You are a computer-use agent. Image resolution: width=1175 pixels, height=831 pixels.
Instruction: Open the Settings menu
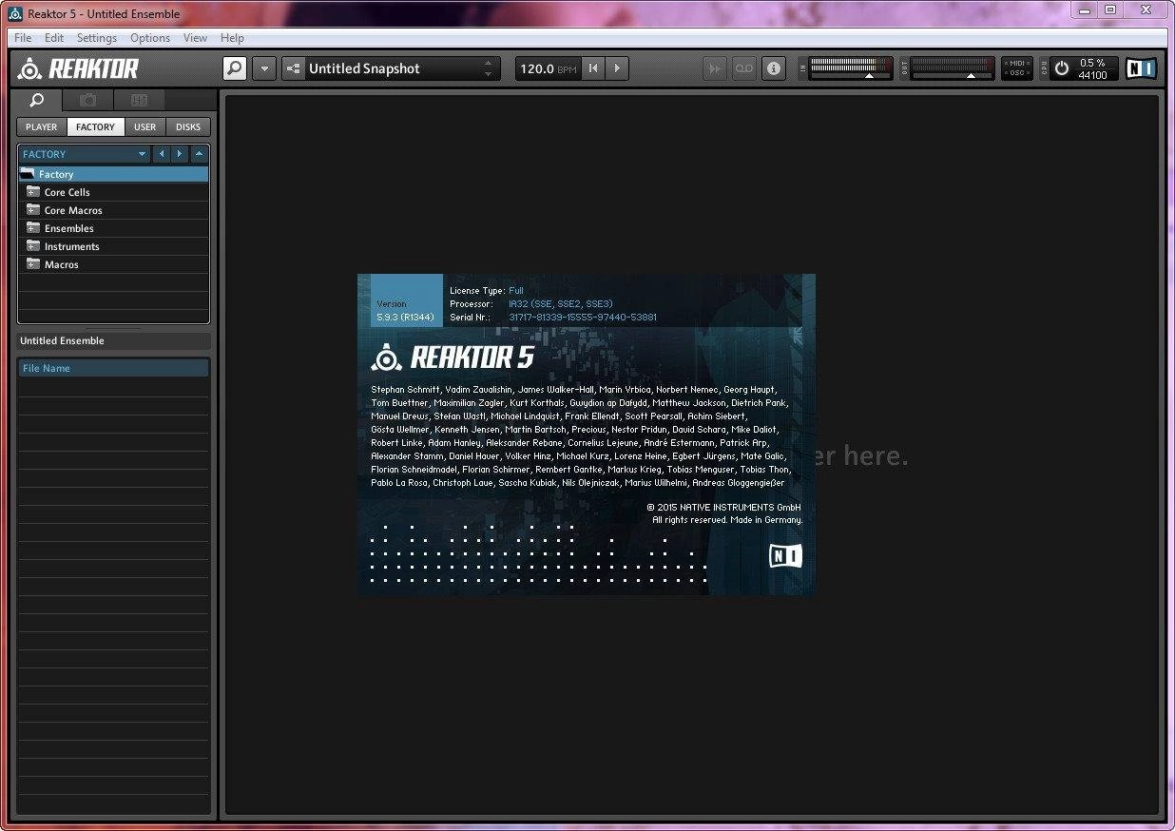click(x=97, y=38)
